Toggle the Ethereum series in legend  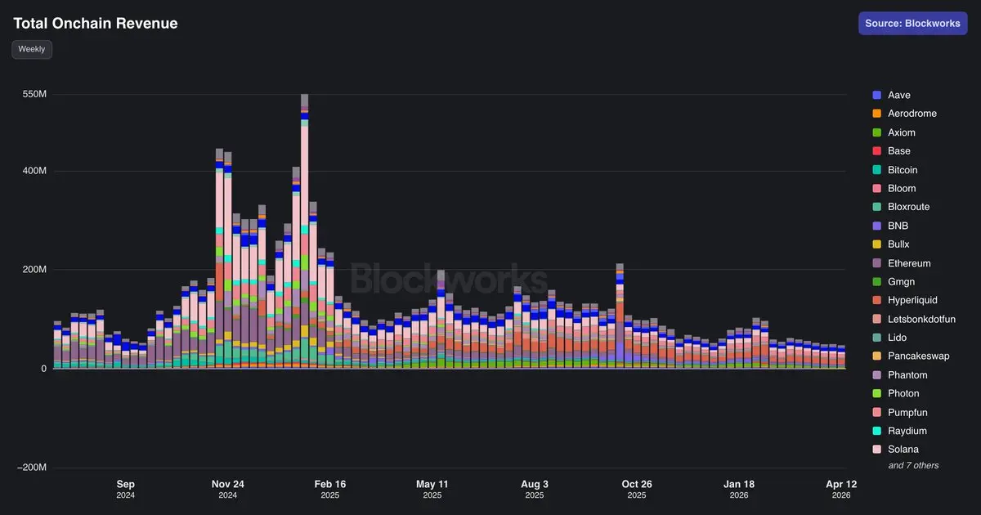click(902, 263)
